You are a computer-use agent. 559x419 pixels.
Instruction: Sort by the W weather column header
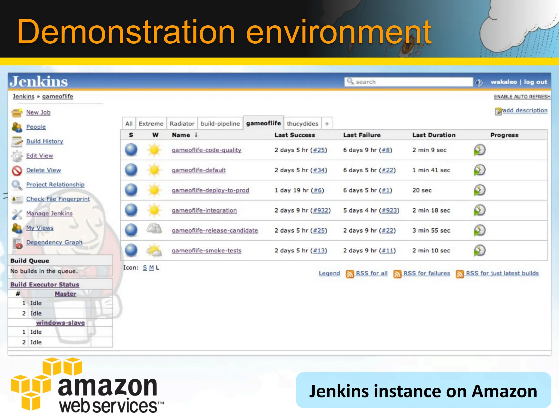[155, 135]
